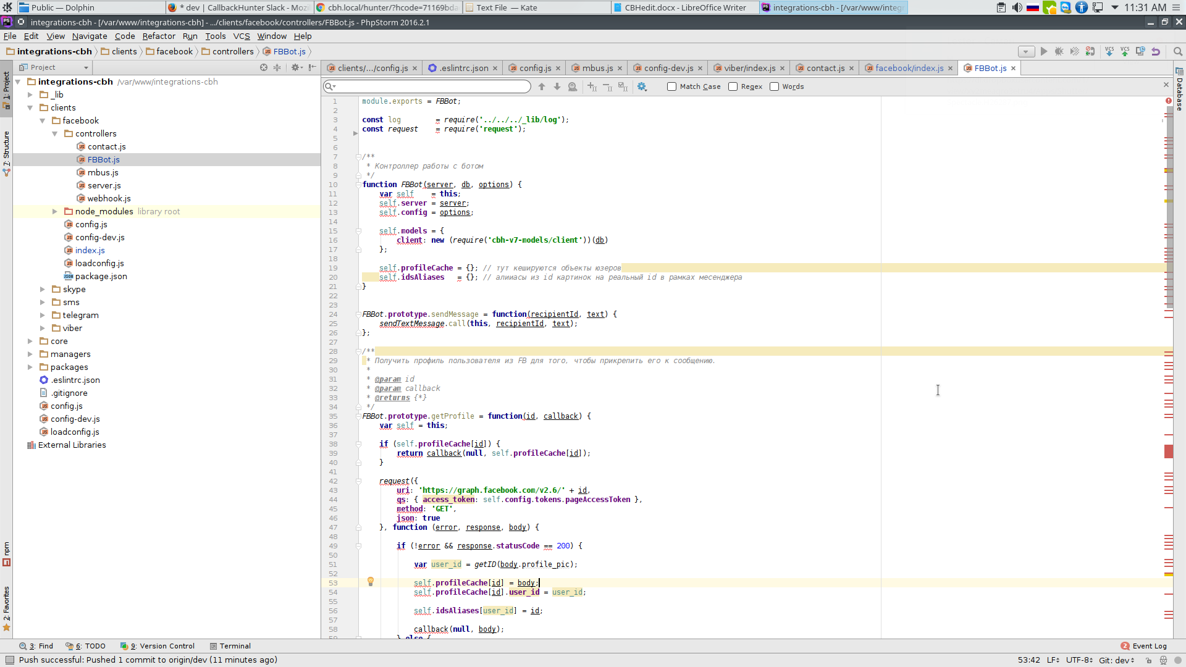Click the Debug bug icon in toolbar
The image size is (1186, 667).
pyautogui.click(x=1059, y=51)
